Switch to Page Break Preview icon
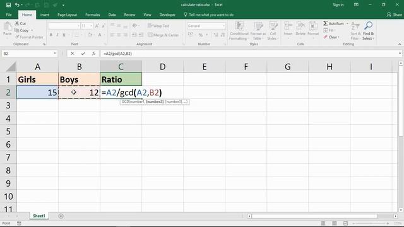 coord(345,223)
